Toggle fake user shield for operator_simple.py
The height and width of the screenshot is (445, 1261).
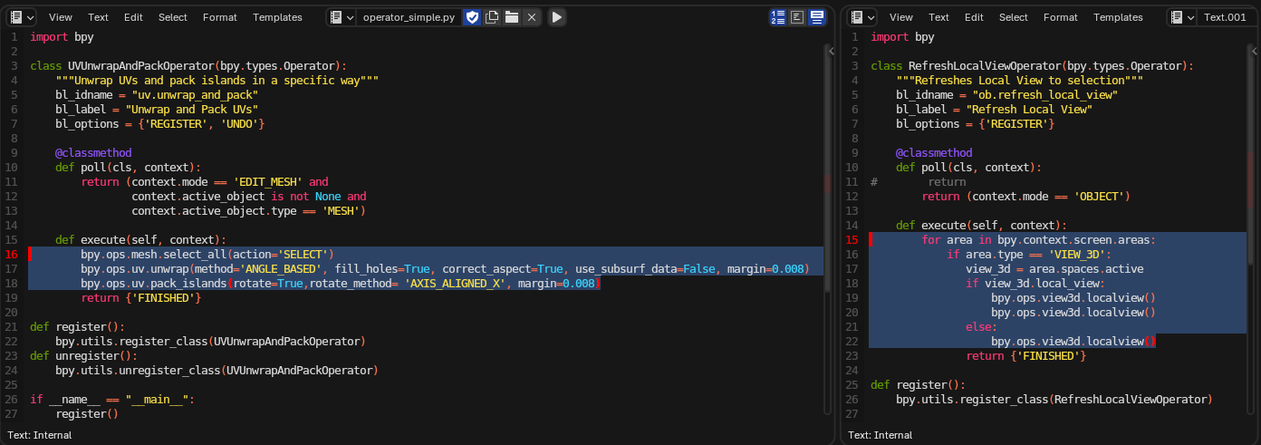[x=472, y=17]
